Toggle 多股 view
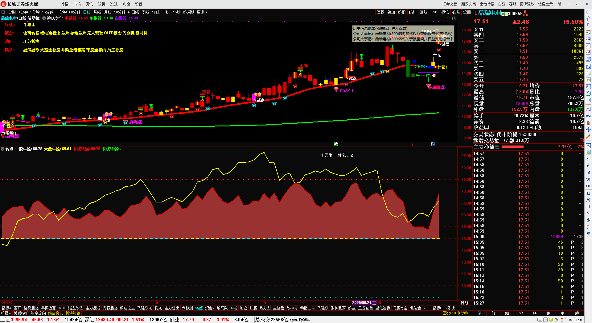Viewport: 592px width, 323px height. (x=402, y=12)
